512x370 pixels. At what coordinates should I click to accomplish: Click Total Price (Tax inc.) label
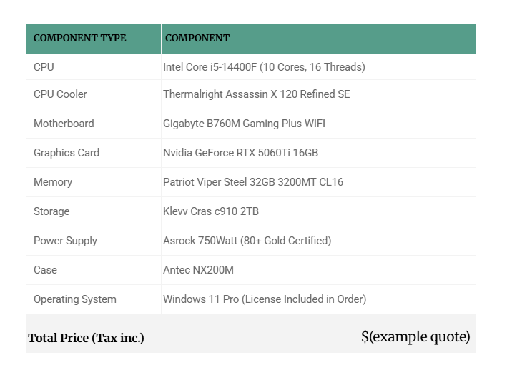coord(86,338)
